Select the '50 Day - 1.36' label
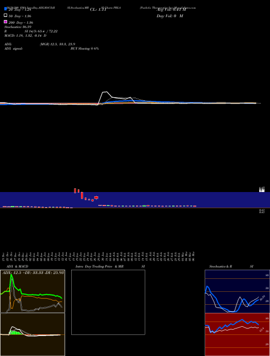The image size is (270, 356). [20, 16]
